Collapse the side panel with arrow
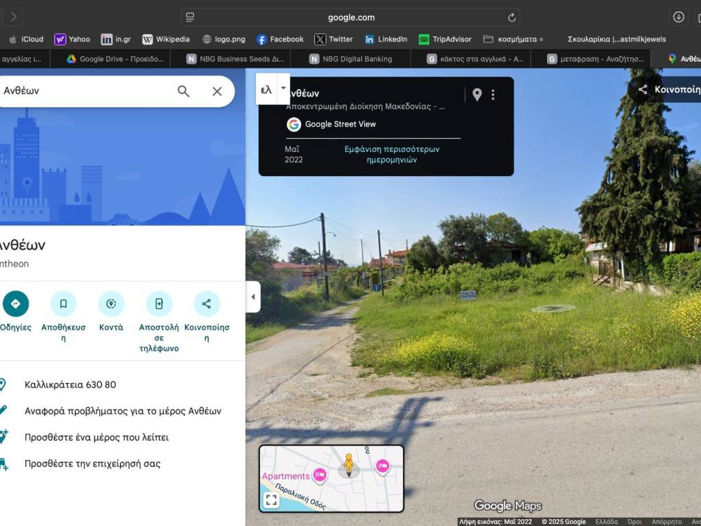The width and height of the screenshot is (701, 526). pos(253,297)
